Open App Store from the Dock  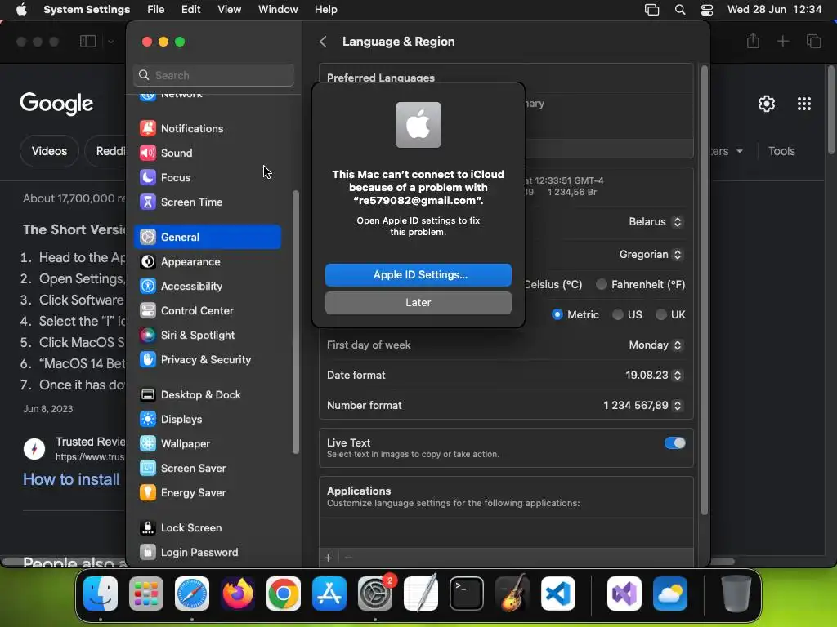[x=329, y=594]
